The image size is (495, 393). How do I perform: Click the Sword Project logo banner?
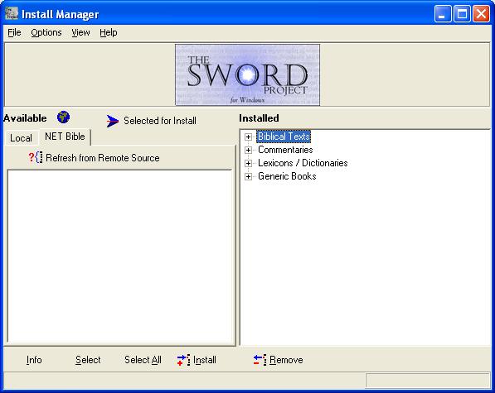pos(247,74)
